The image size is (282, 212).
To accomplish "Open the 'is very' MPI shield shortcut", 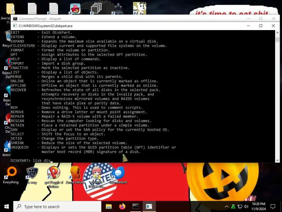I will tap(32, 175).
